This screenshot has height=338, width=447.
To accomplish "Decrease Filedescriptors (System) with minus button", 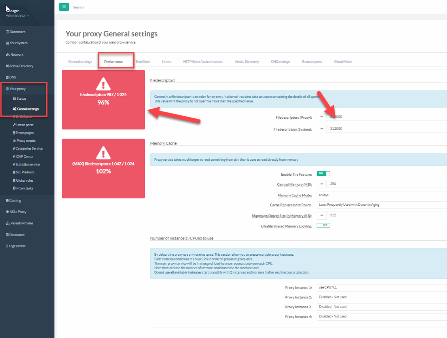I will pos(322,129).
